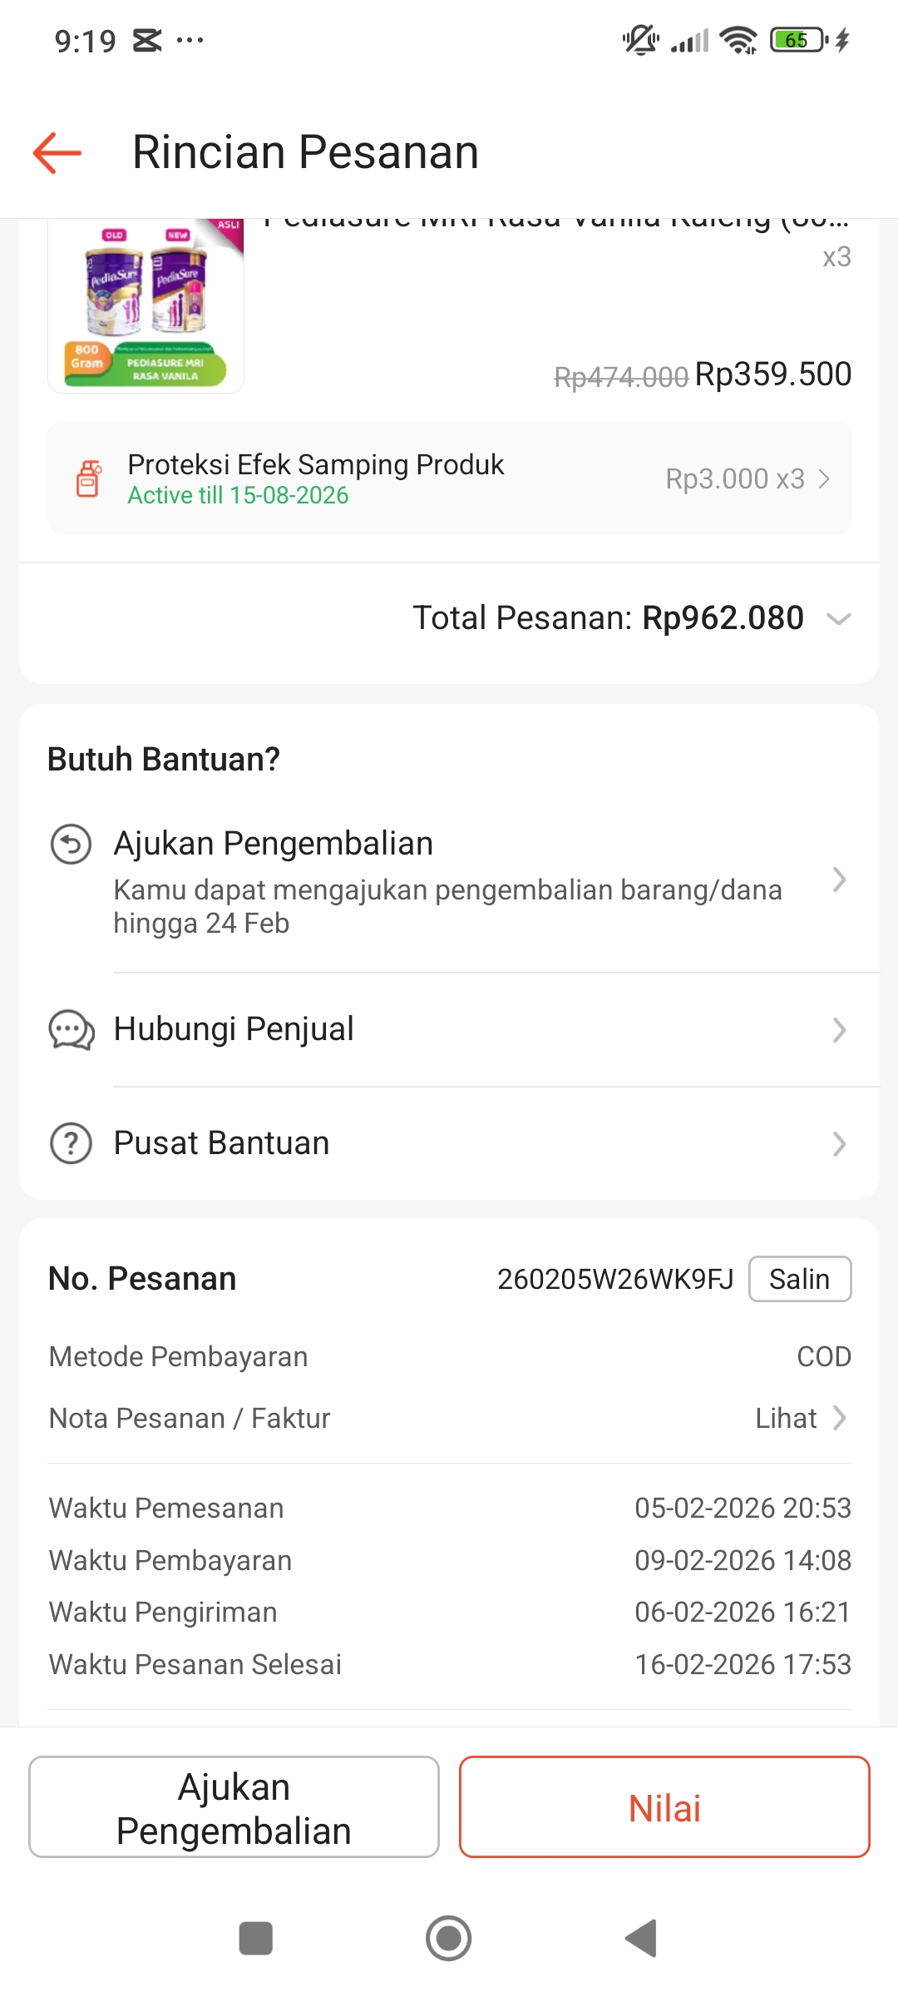Viewport: 898px width, 1997px height.
Task: Open Nota Pesanan invoice chevron
Action: coord(840,1418)
